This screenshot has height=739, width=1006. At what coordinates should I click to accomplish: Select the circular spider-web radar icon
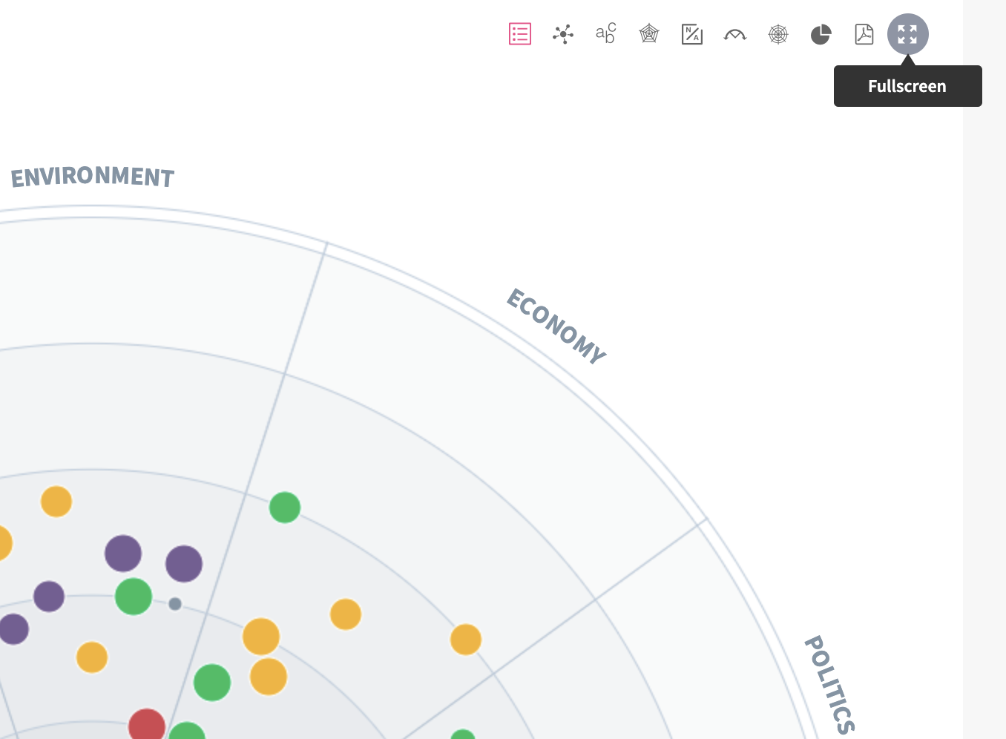click(x=778, y=34)
